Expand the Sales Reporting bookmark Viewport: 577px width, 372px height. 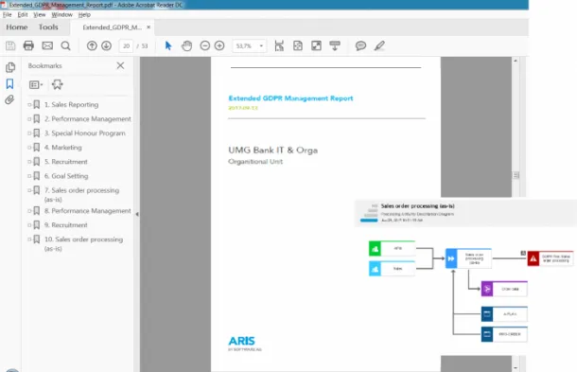[29, 105]
